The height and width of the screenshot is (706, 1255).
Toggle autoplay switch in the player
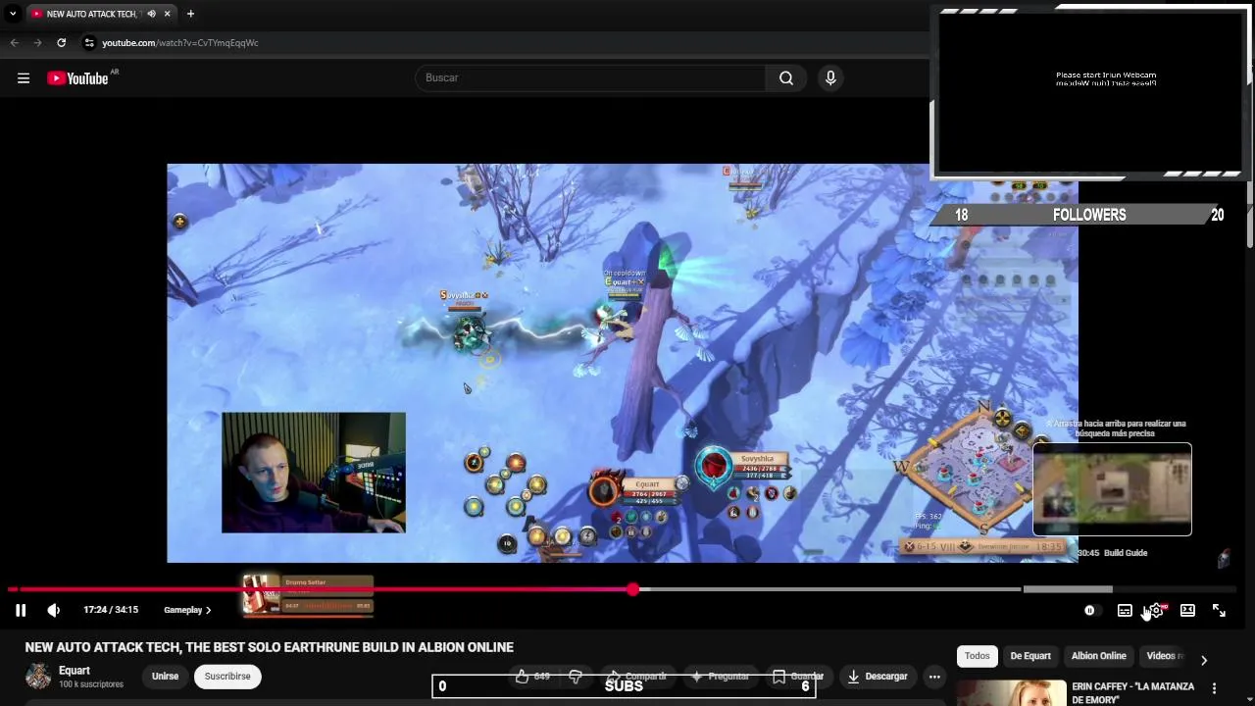pyautogui.click(x=1089, y=611)
